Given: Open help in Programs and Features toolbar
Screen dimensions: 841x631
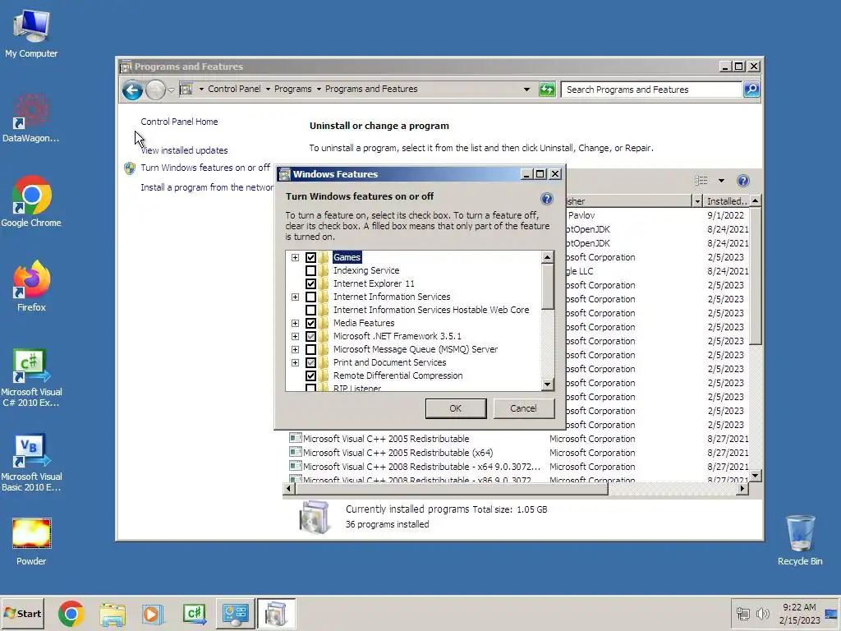Looking at the screenshot, I should (742, 181).
